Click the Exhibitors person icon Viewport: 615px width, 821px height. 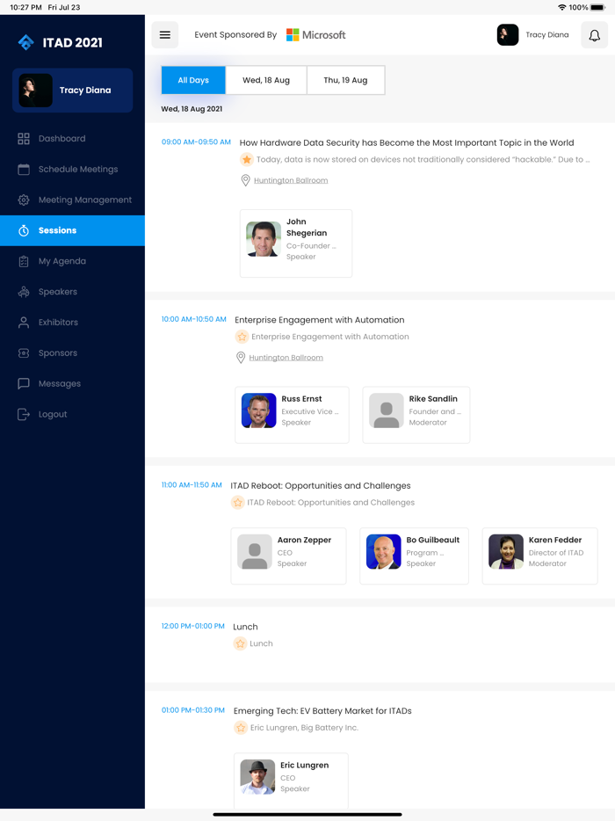(24, 322)
